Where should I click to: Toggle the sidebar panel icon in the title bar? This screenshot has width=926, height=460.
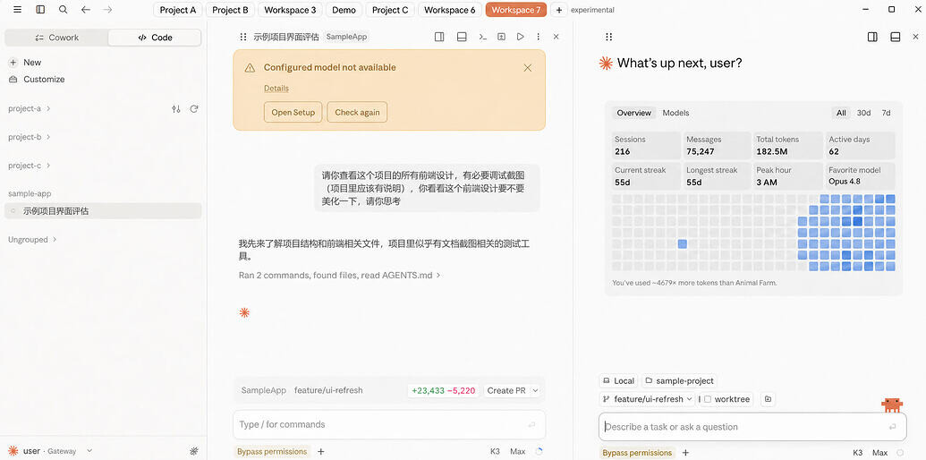coord(40,10)
